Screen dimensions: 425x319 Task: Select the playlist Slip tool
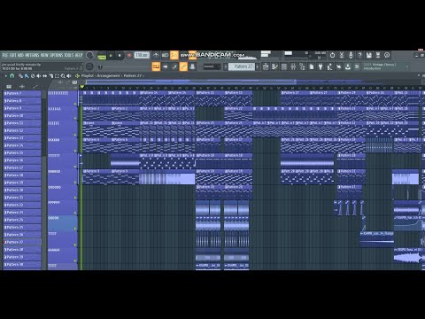[x=45, y=76]
